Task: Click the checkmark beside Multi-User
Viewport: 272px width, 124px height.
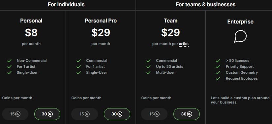Action: point(148,72)
